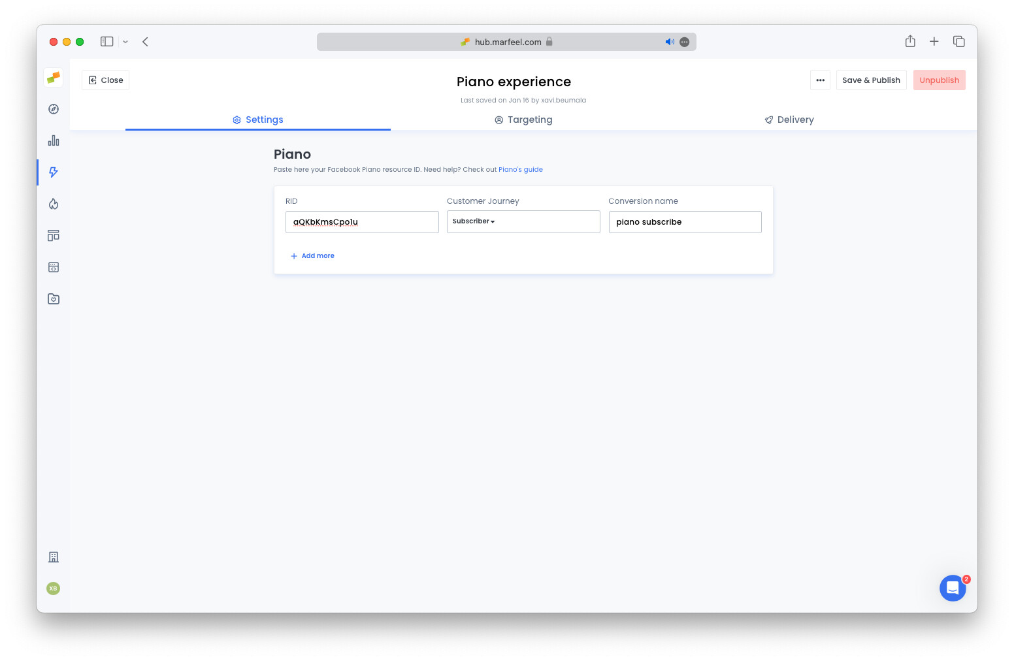The image size is (1014, 661).
Task: Open the organization building icon
Action: pos(53,557)
